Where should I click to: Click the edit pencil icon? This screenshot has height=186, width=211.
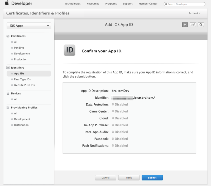coord(193,25)
